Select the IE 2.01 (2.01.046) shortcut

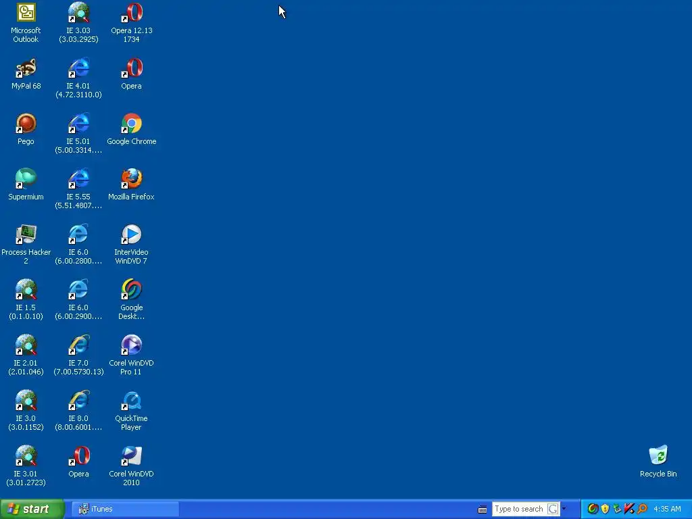pyautogui.click(x=26, y=345)
